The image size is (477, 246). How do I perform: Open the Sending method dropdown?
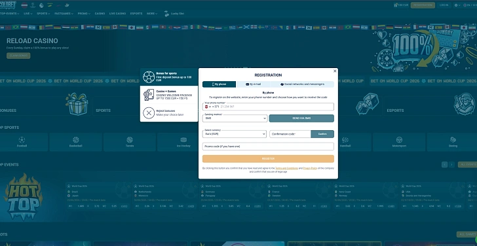click(x=235, y=118)
